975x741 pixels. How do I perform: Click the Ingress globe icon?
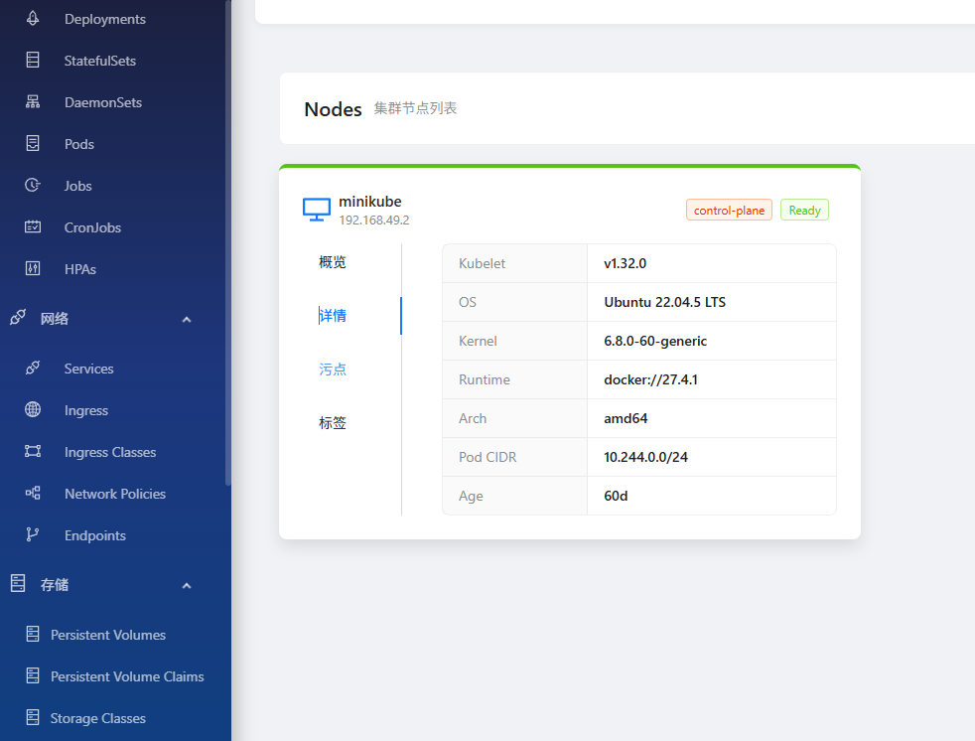(x=33, y=409)
